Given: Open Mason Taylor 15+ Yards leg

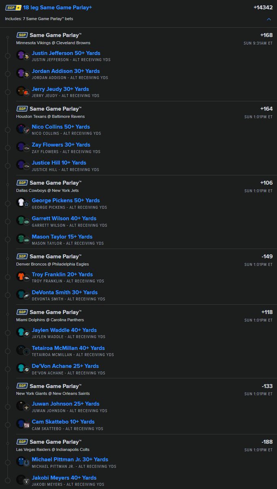Looking at the screenshot, I should (62, 237).
